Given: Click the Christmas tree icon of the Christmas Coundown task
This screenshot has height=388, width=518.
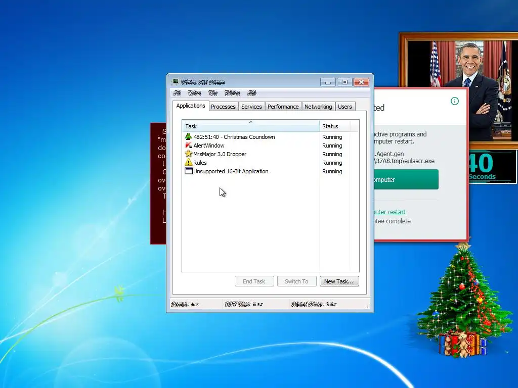Looking at the screenshot, I should [x=188, y=136].
